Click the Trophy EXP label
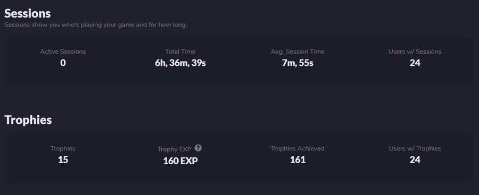 [x=175, y=149]
